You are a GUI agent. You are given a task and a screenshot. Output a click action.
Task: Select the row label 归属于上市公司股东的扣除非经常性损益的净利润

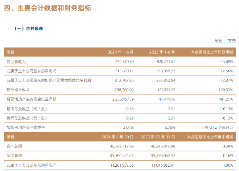(x=49, y=80)
